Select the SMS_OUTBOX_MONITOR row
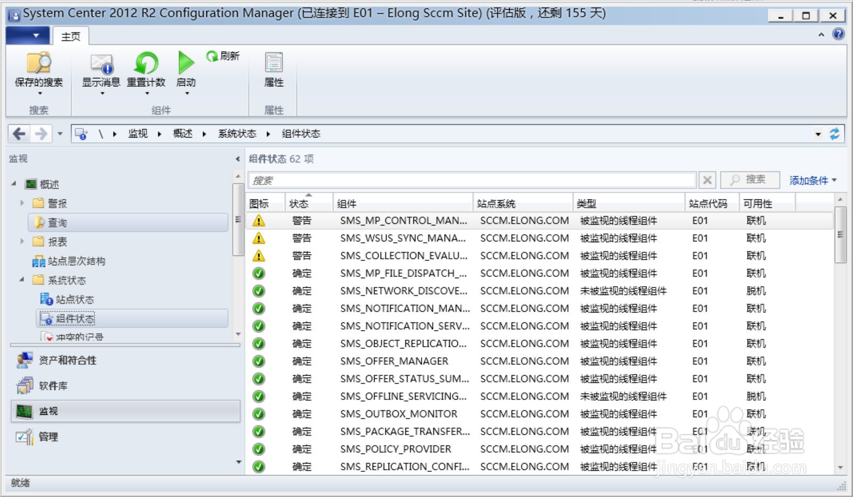853x497 pixels. 540,414
